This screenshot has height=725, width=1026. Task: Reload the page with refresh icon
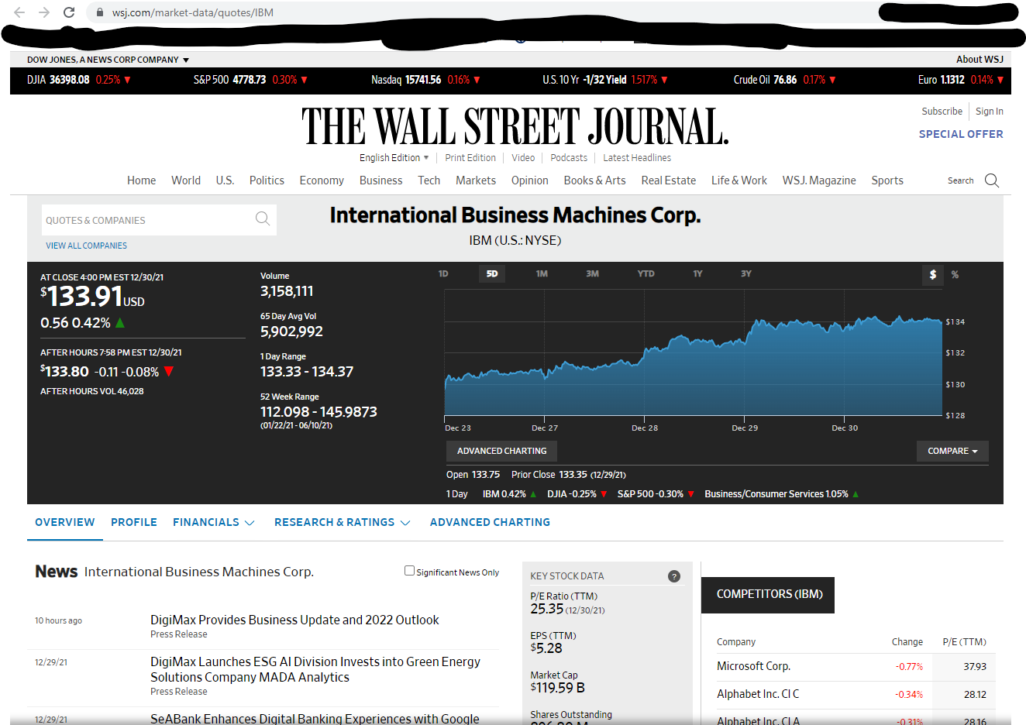pyautogui.click(x=69, y=12)
